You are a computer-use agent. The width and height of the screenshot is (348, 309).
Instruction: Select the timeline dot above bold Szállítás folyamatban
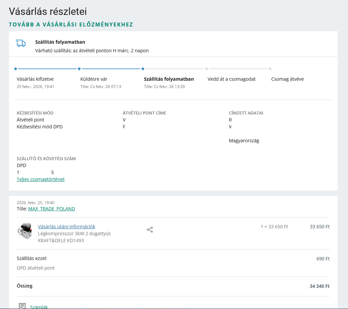pos(143,69)
